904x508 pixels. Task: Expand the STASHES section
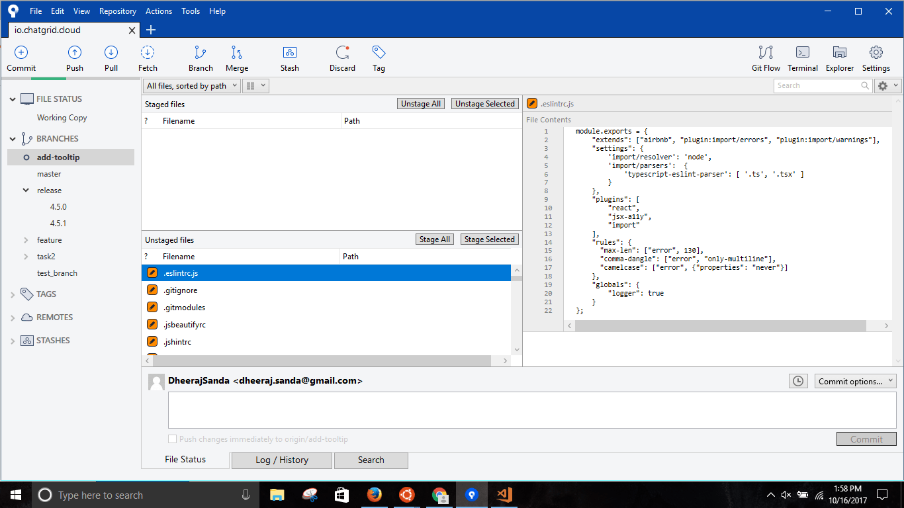12,341
